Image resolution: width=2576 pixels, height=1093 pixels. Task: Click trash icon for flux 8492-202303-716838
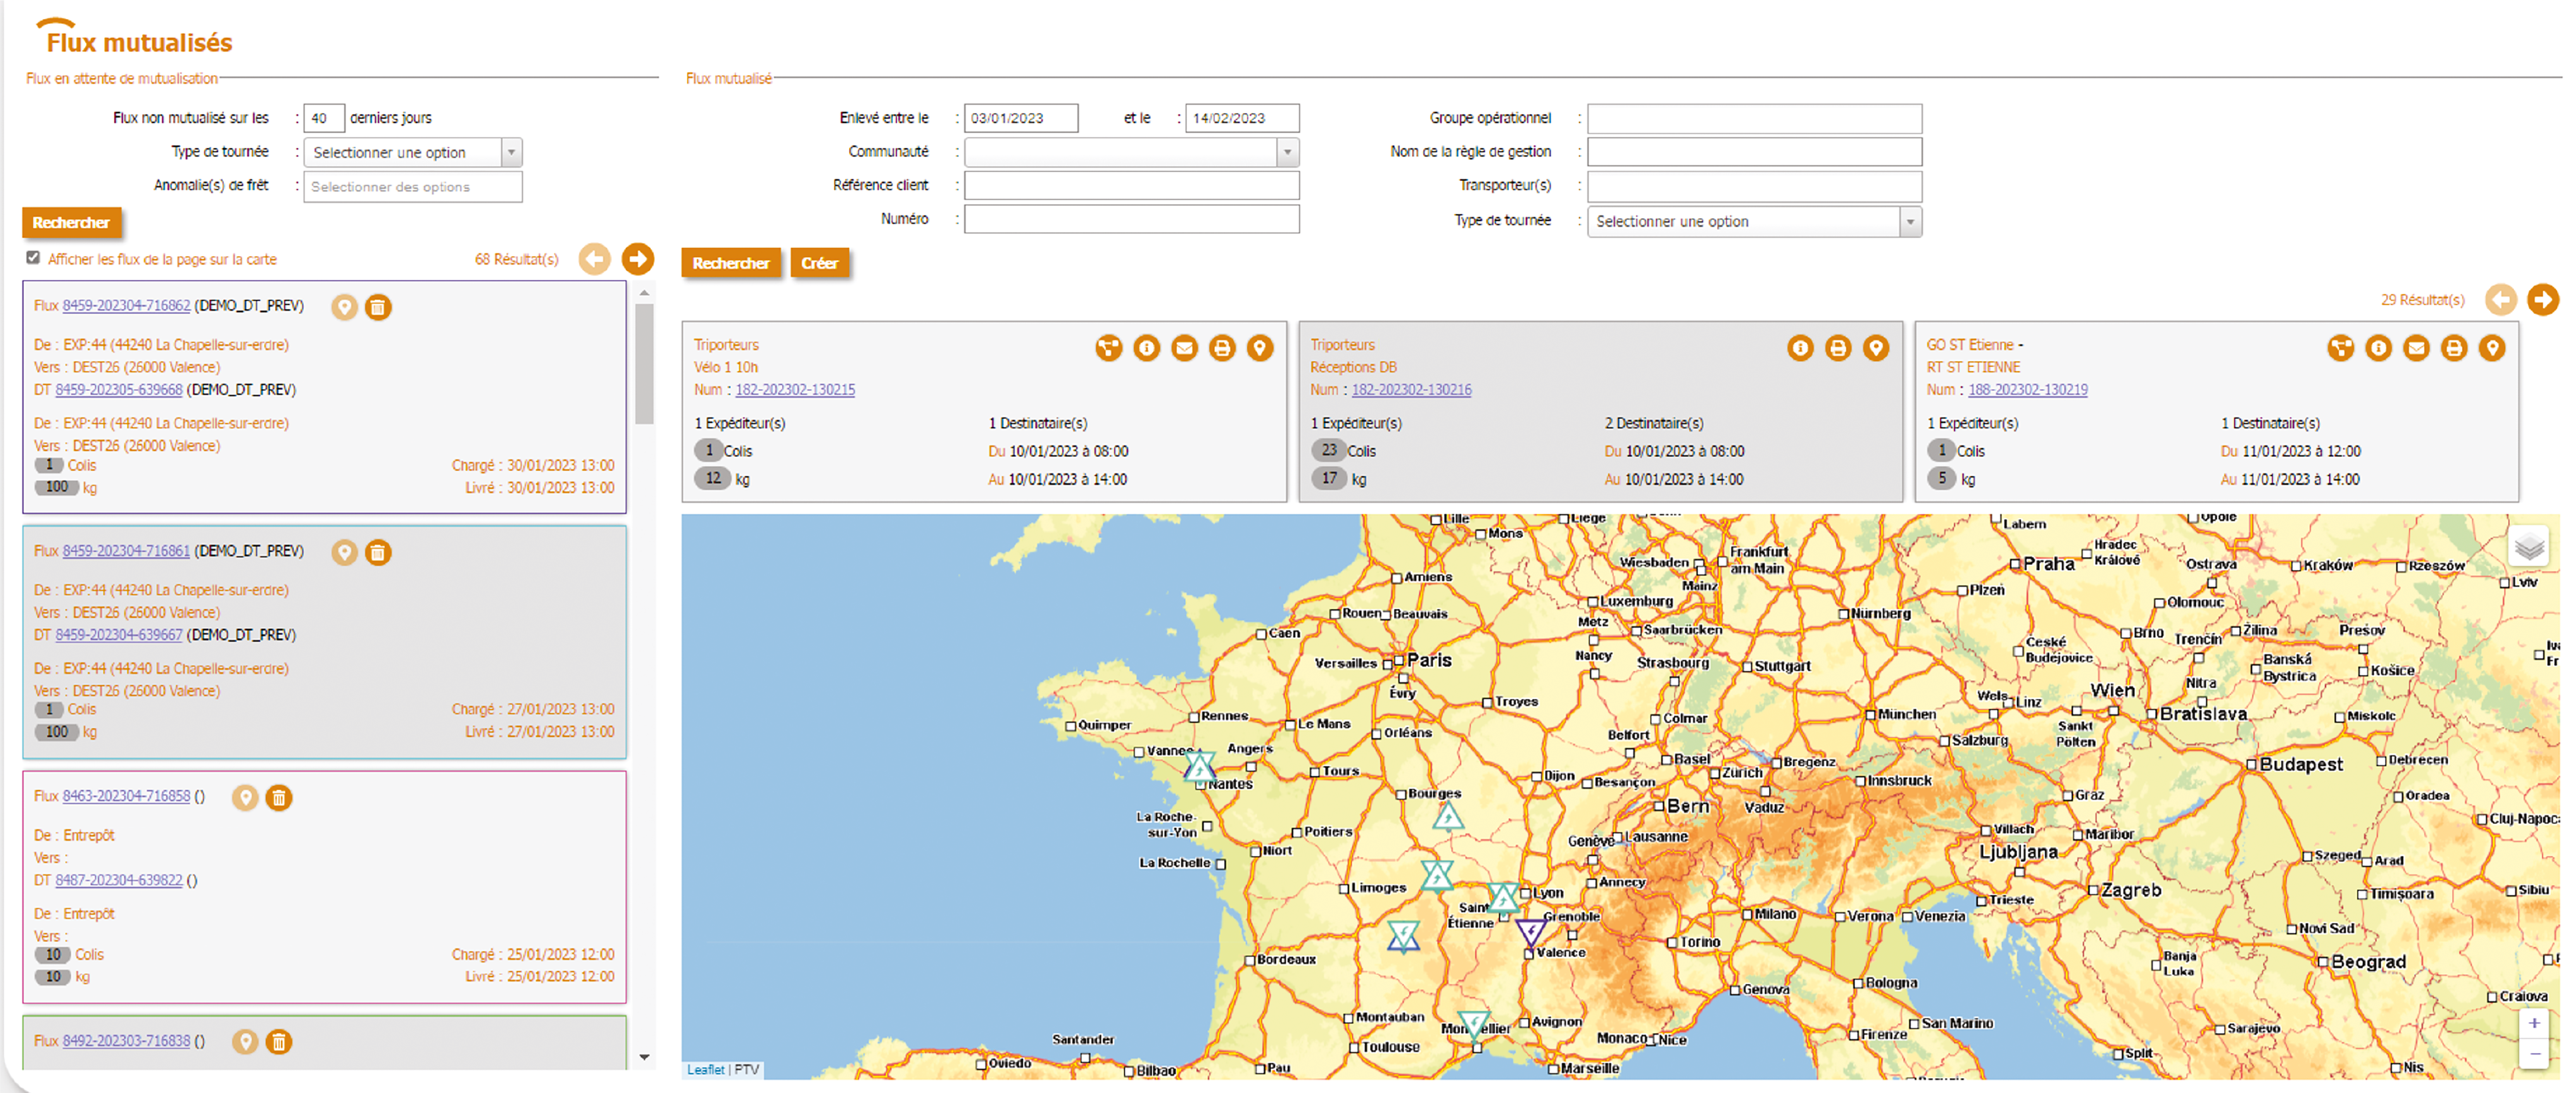(x=279, y=1042)
